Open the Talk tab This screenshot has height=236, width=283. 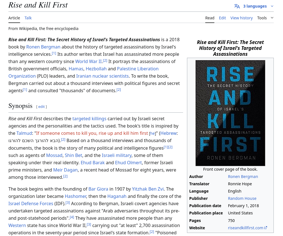click(x=28, y=18)
